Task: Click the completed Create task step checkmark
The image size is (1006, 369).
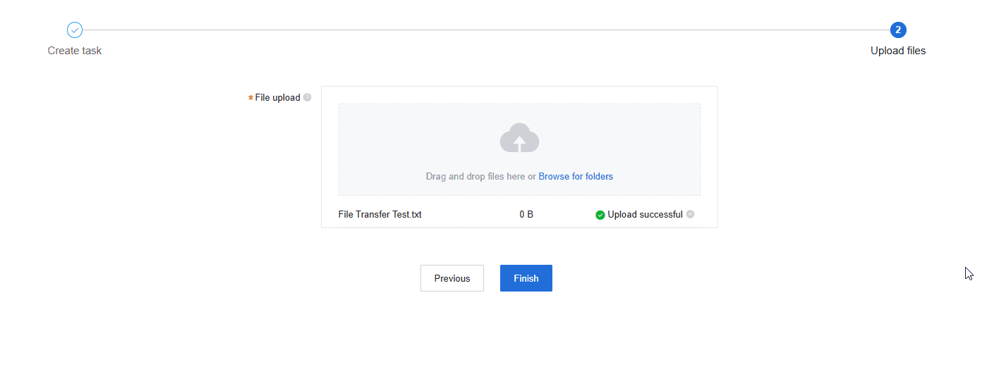Action: click(75, 30)
